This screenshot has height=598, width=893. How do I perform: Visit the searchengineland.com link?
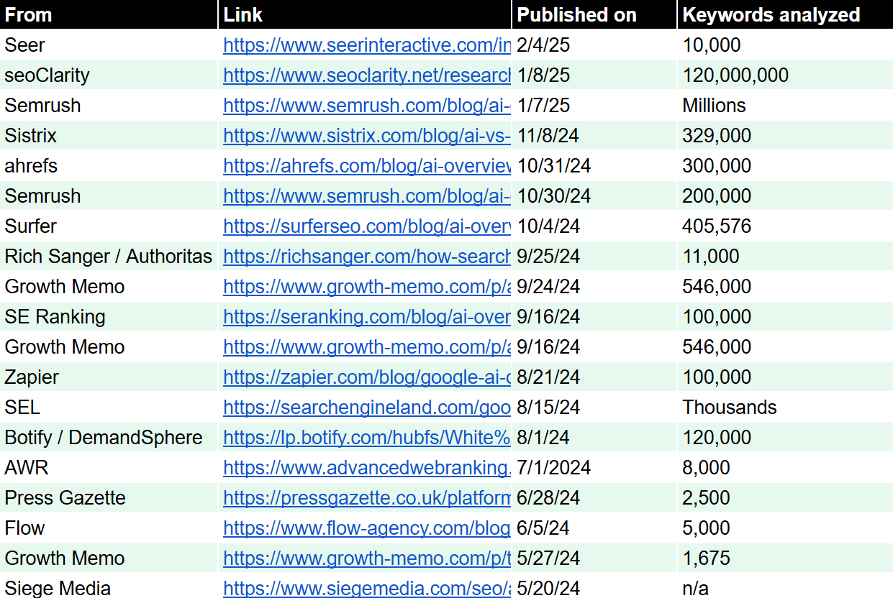coord(367,408)
